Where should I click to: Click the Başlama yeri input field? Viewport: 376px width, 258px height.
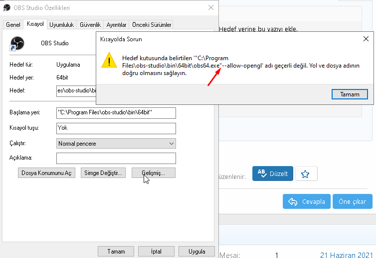pyautogui.click(x=116, y=113)
